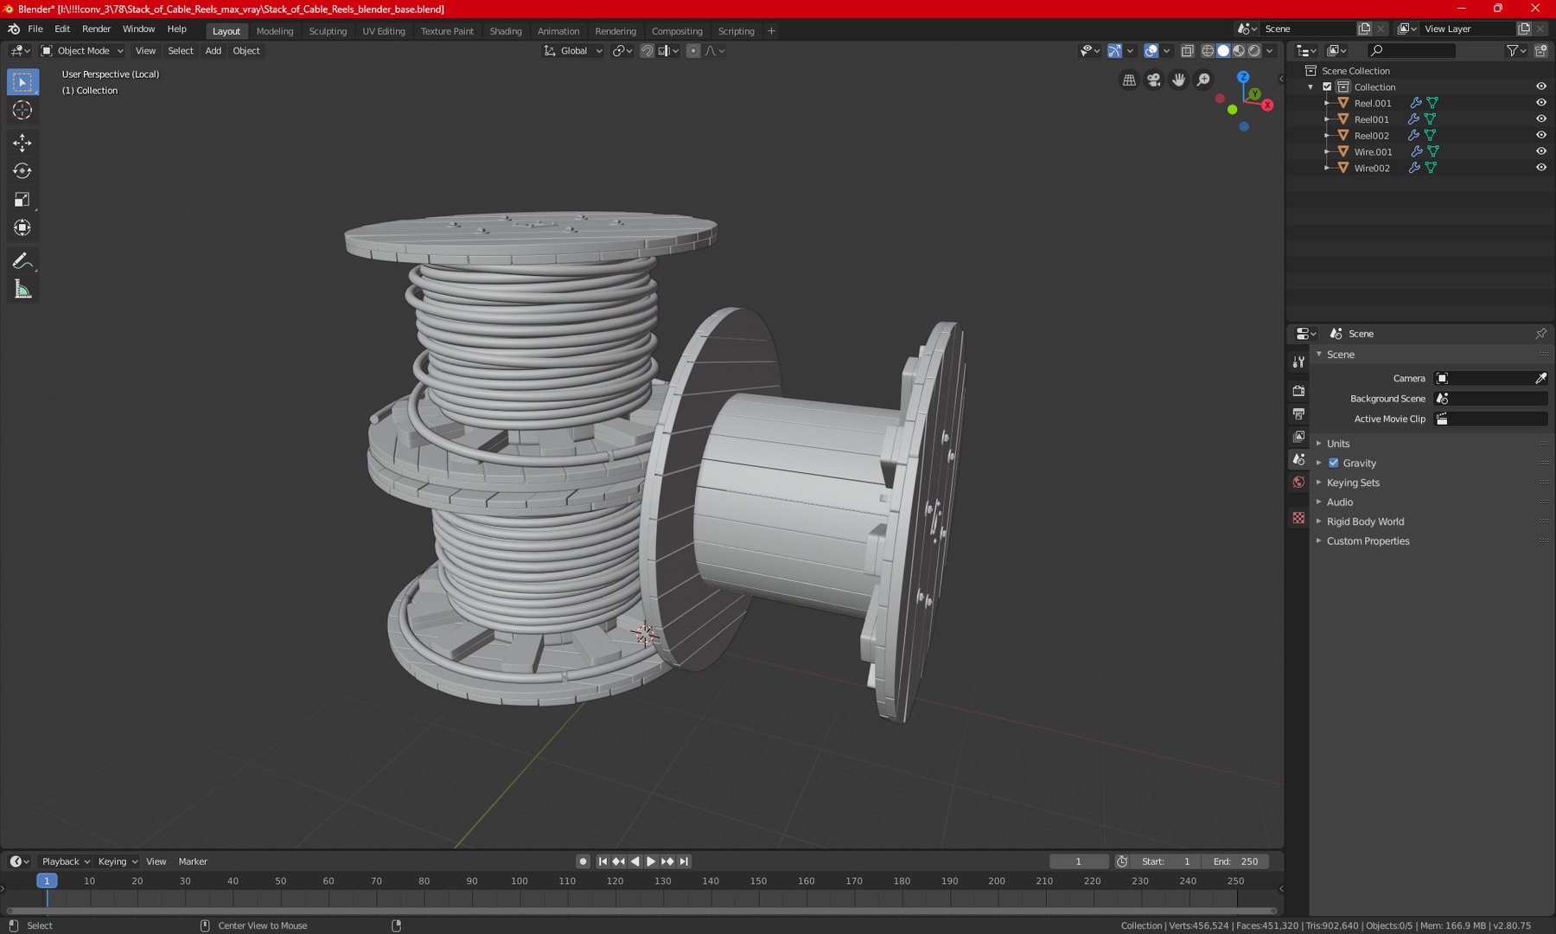Open the File menu

point(35,29)
